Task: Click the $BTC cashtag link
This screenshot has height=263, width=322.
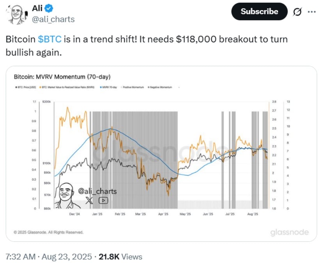Action: click(50, 39)
